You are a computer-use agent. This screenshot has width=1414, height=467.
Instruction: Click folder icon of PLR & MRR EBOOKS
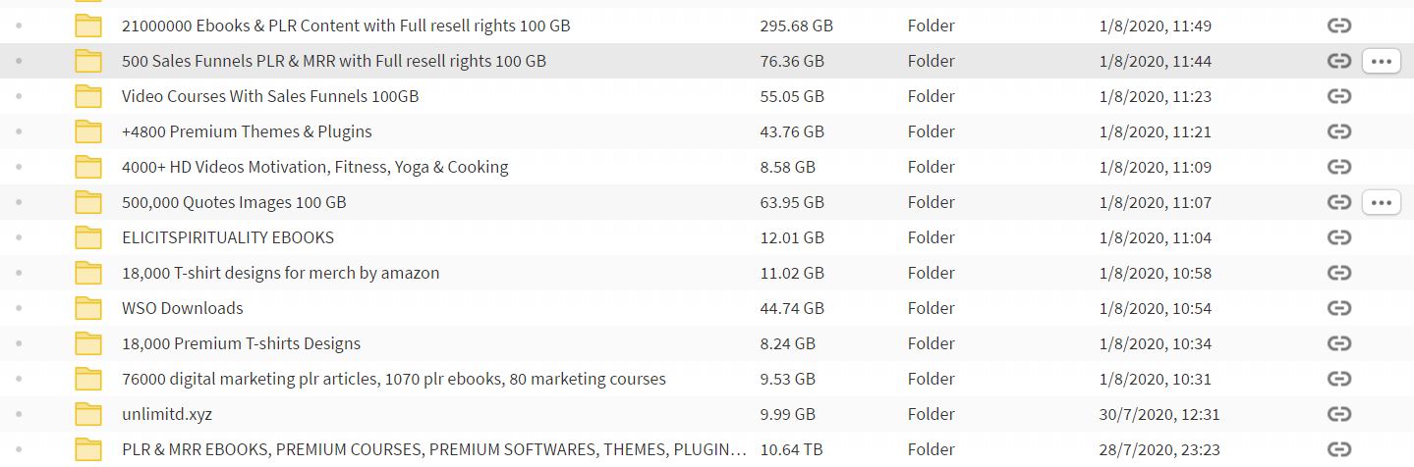click(89, 449)
